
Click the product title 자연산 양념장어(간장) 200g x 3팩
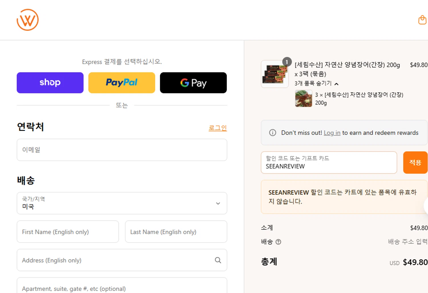point(347,69)
